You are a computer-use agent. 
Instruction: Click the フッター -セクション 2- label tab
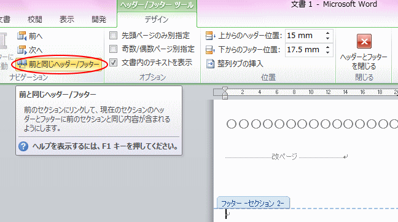click(253, 203)
